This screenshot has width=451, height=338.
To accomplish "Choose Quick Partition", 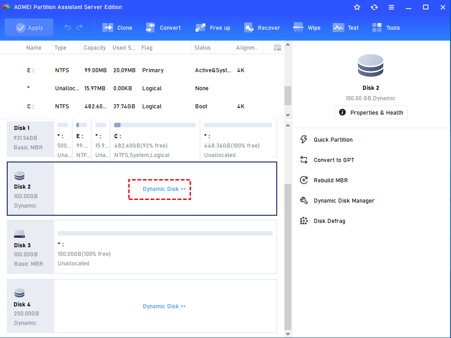I will (x=333, y=140).
